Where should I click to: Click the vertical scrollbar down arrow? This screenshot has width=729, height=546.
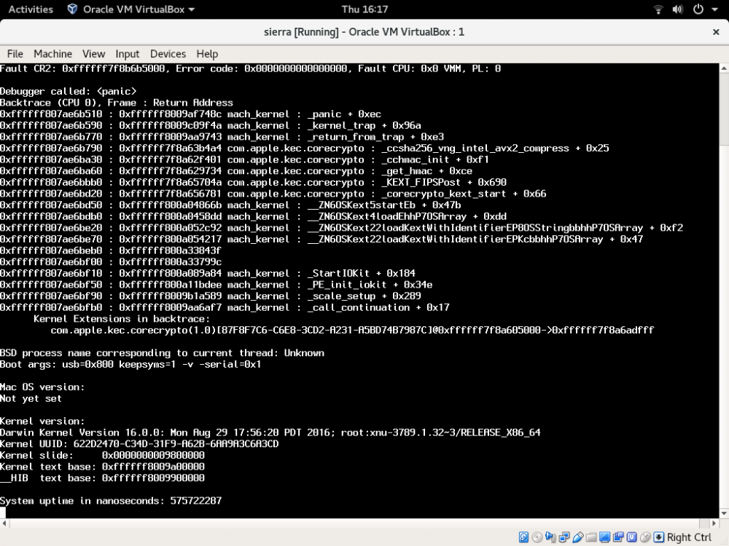(724, 513)
